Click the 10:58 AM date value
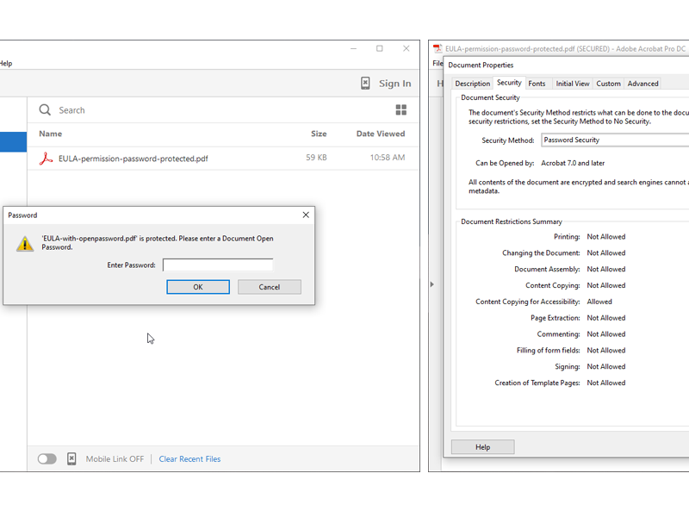Viewport: 689px width, 517px height. click(x=387, y=158)
